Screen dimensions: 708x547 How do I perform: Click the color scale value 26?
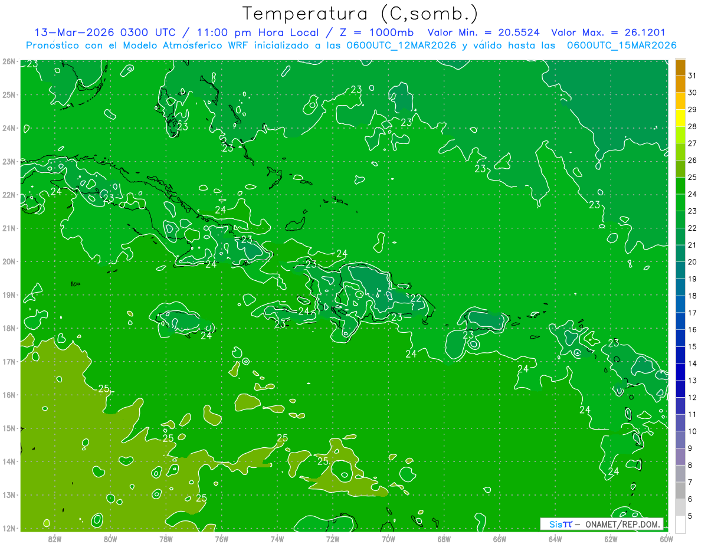click(x=693, y=161)
